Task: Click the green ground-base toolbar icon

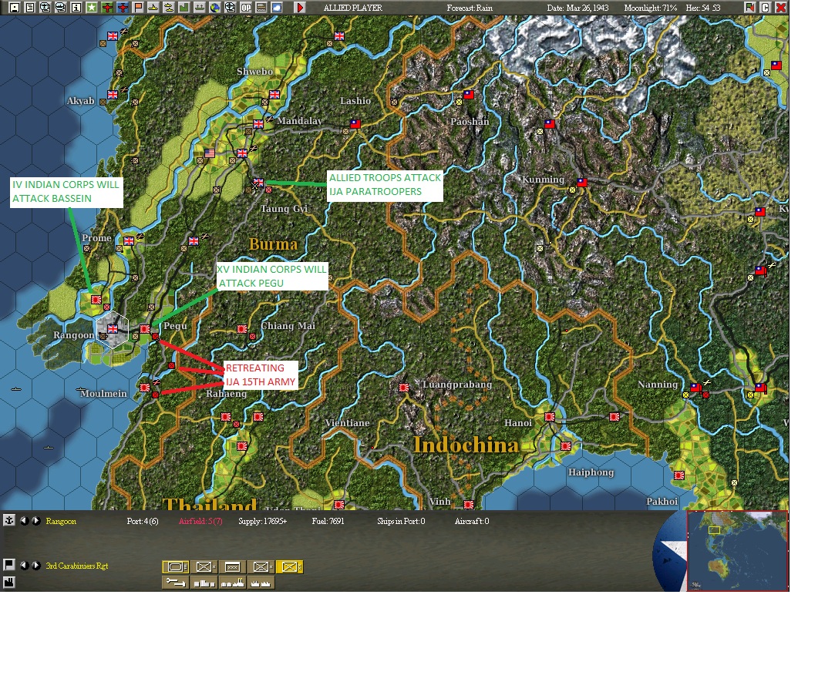Action: coord(200,8)
